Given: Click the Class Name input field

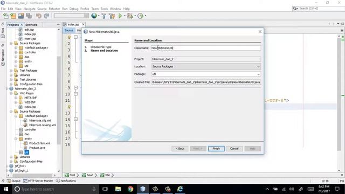Looking at the screenshot, I should [x=206, y=48].
